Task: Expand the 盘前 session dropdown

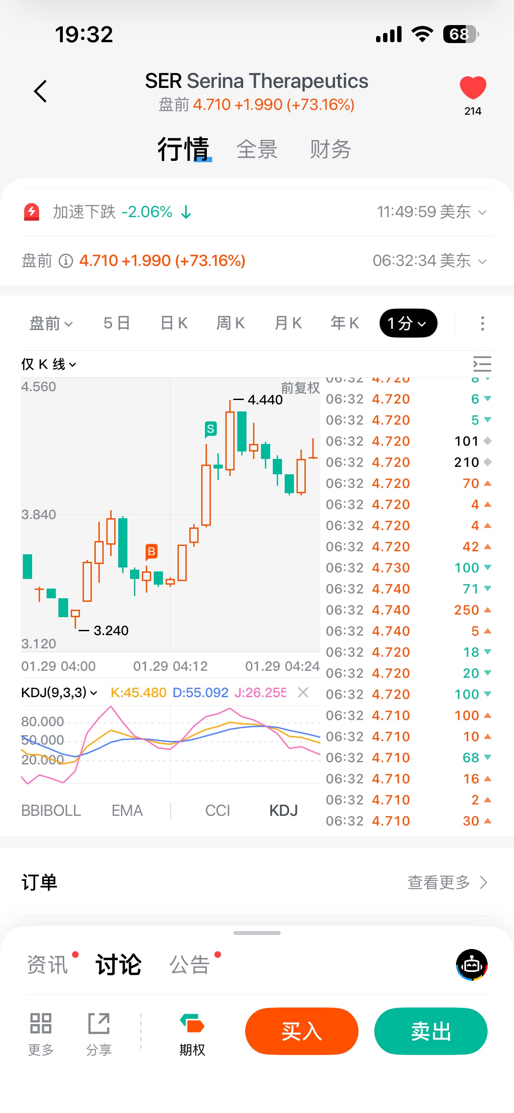Action: point(51,324)
